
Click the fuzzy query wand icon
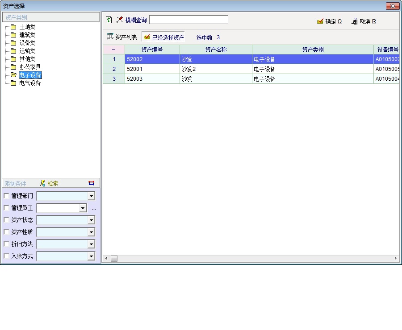tap(119, 20)
